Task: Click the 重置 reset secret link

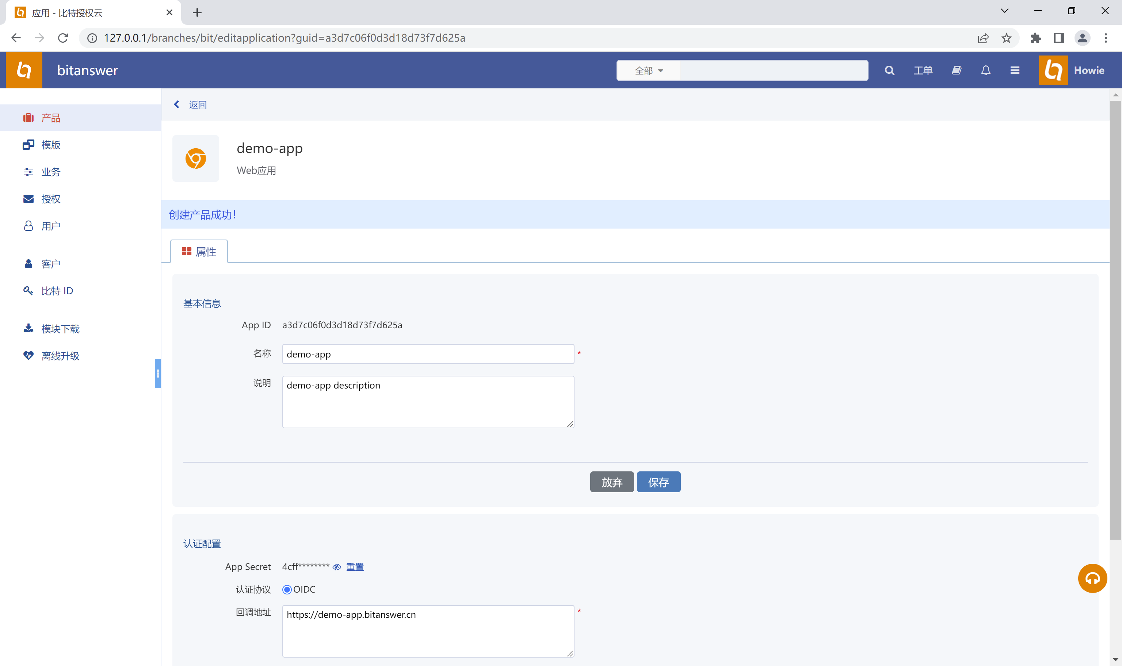Action: tap(355, 567)
